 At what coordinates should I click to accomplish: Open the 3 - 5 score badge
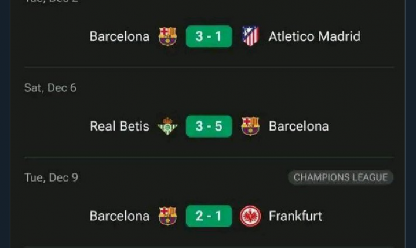click(x=209, y=126)
